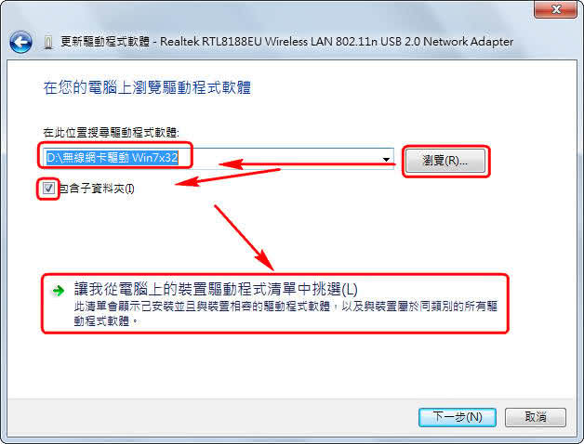Click the 更新驅動程式軟體 title text
The height and width of the screenshot is (444, 584).
[x=105, y=41]
